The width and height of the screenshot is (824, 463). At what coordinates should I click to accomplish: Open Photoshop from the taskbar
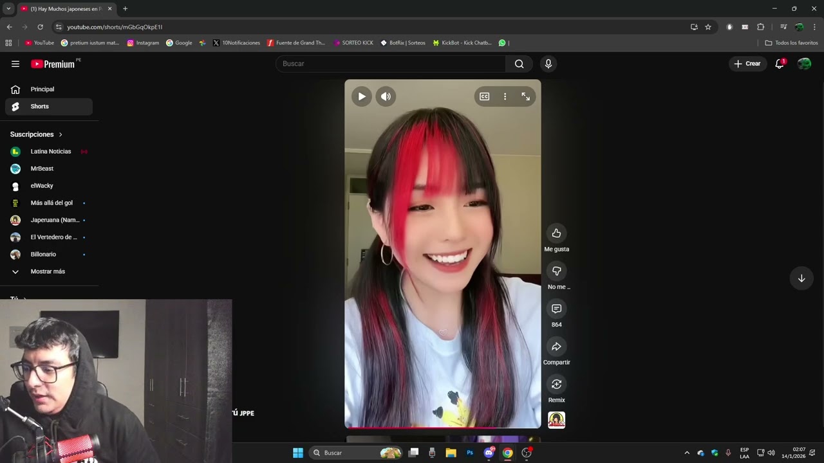coord(470,453)
